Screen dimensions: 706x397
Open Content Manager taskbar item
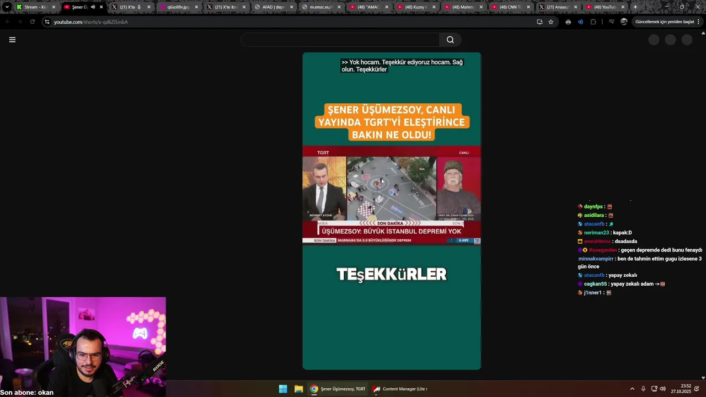click(400, 389)
